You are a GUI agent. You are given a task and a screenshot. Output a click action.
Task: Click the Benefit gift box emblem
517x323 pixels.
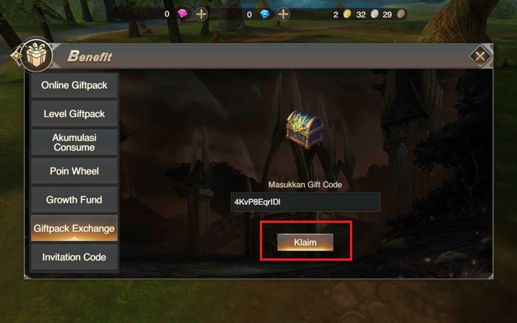point(36,55)
